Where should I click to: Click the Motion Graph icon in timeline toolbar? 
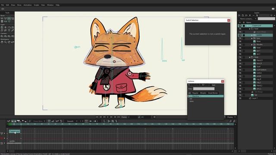tap(24, 121)
